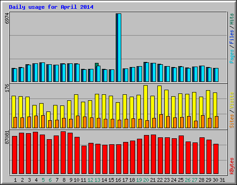Viewport: 237px width, 185px height.
Task: Select the orange sites bar for day 22
Action: pyautogui.click(x=161, y=121)
